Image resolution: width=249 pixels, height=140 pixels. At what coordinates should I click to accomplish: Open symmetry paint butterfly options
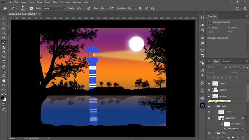pyautogui.click(x=153, y=8)
